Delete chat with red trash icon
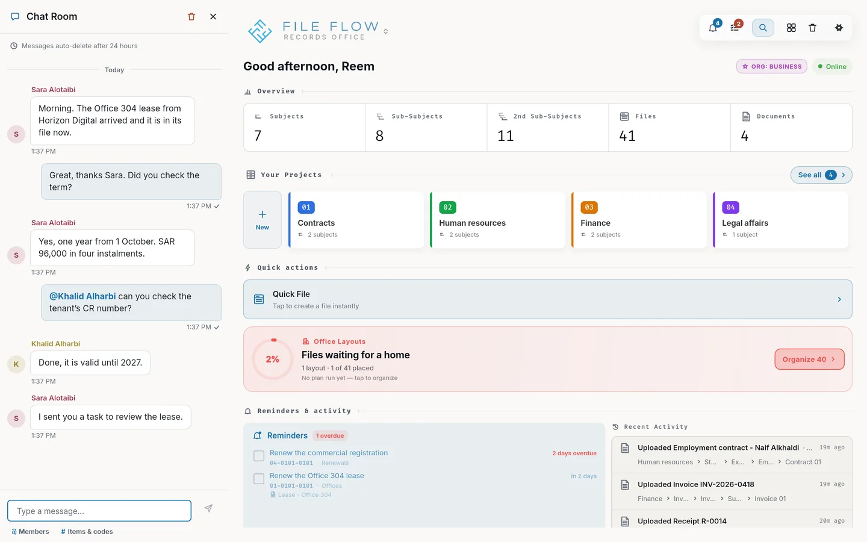The image size is (867, 542). point(191,17)
